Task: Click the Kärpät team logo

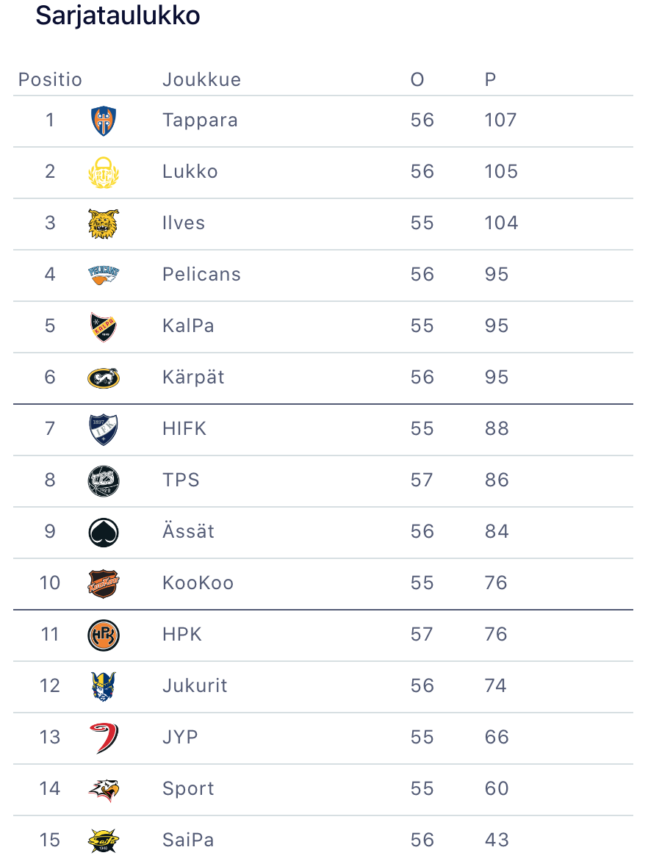Action: [103, 378]
